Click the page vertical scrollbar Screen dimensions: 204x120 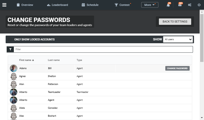coord(202,38)
